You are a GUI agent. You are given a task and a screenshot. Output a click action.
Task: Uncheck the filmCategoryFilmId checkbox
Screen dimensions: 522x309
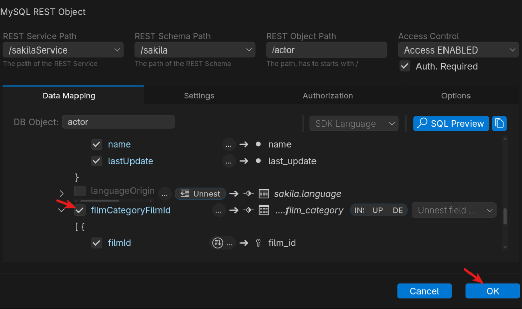click(x=80, y=210)
